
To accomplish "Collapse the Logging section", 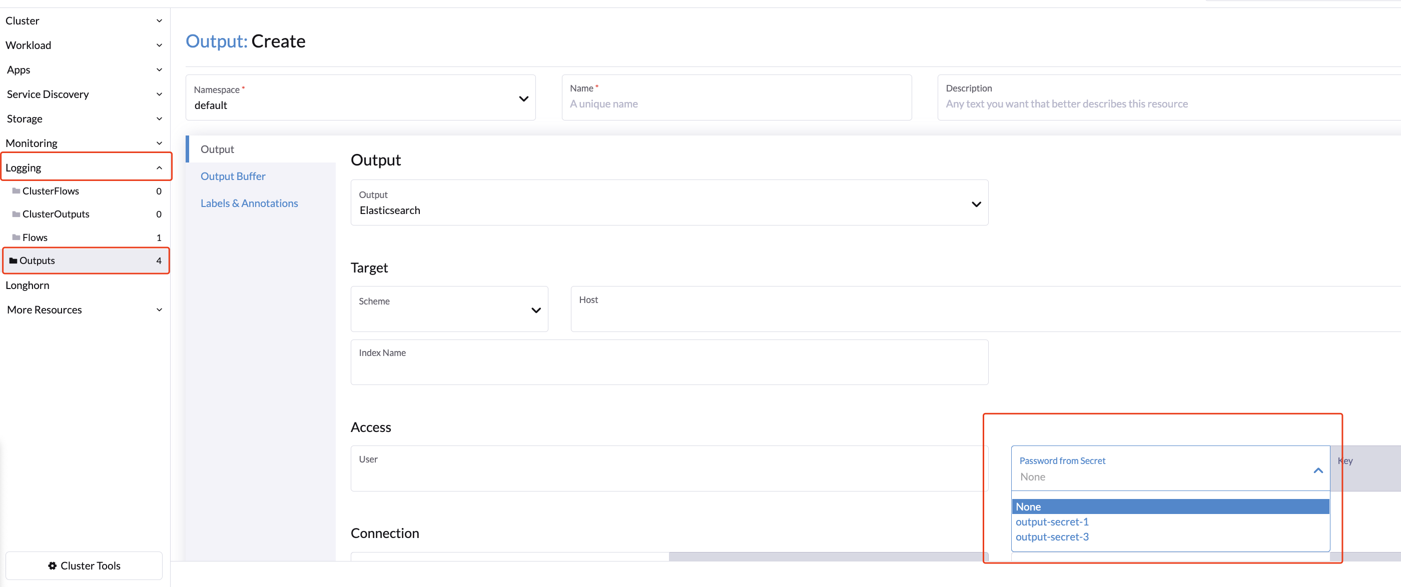I will coord(159,167).
